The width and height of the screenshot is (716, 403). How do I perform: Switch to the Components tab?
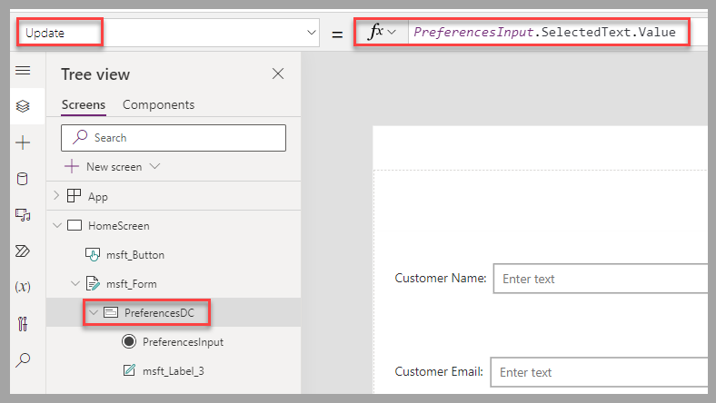pos(158,104)
